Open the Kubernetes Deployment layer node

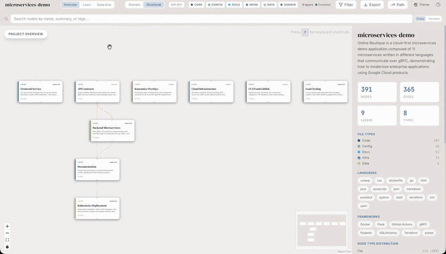(x=97, y=208)
